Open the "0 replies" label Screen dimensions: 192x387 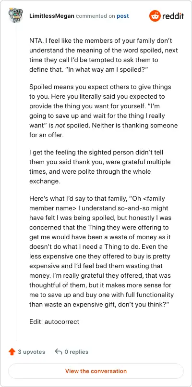click(76, 352)
